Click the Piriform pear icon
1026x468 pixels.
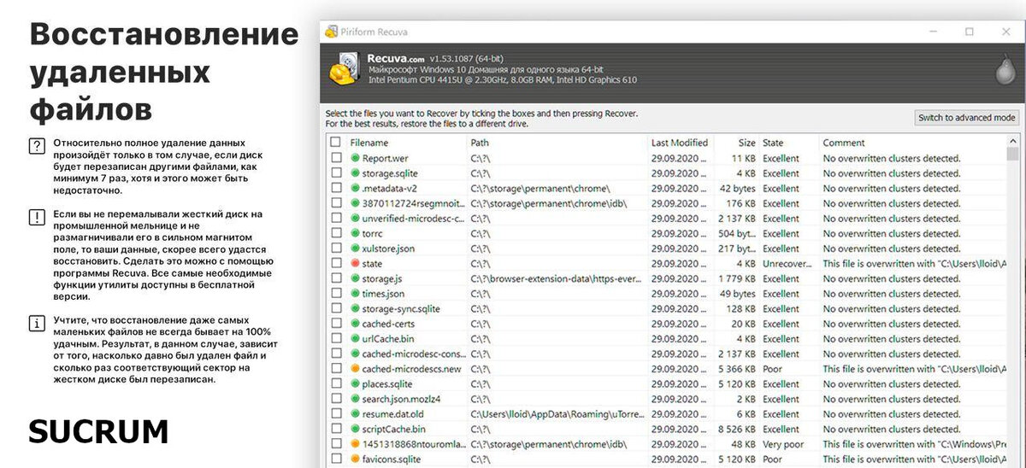(x=1005, y=71)
